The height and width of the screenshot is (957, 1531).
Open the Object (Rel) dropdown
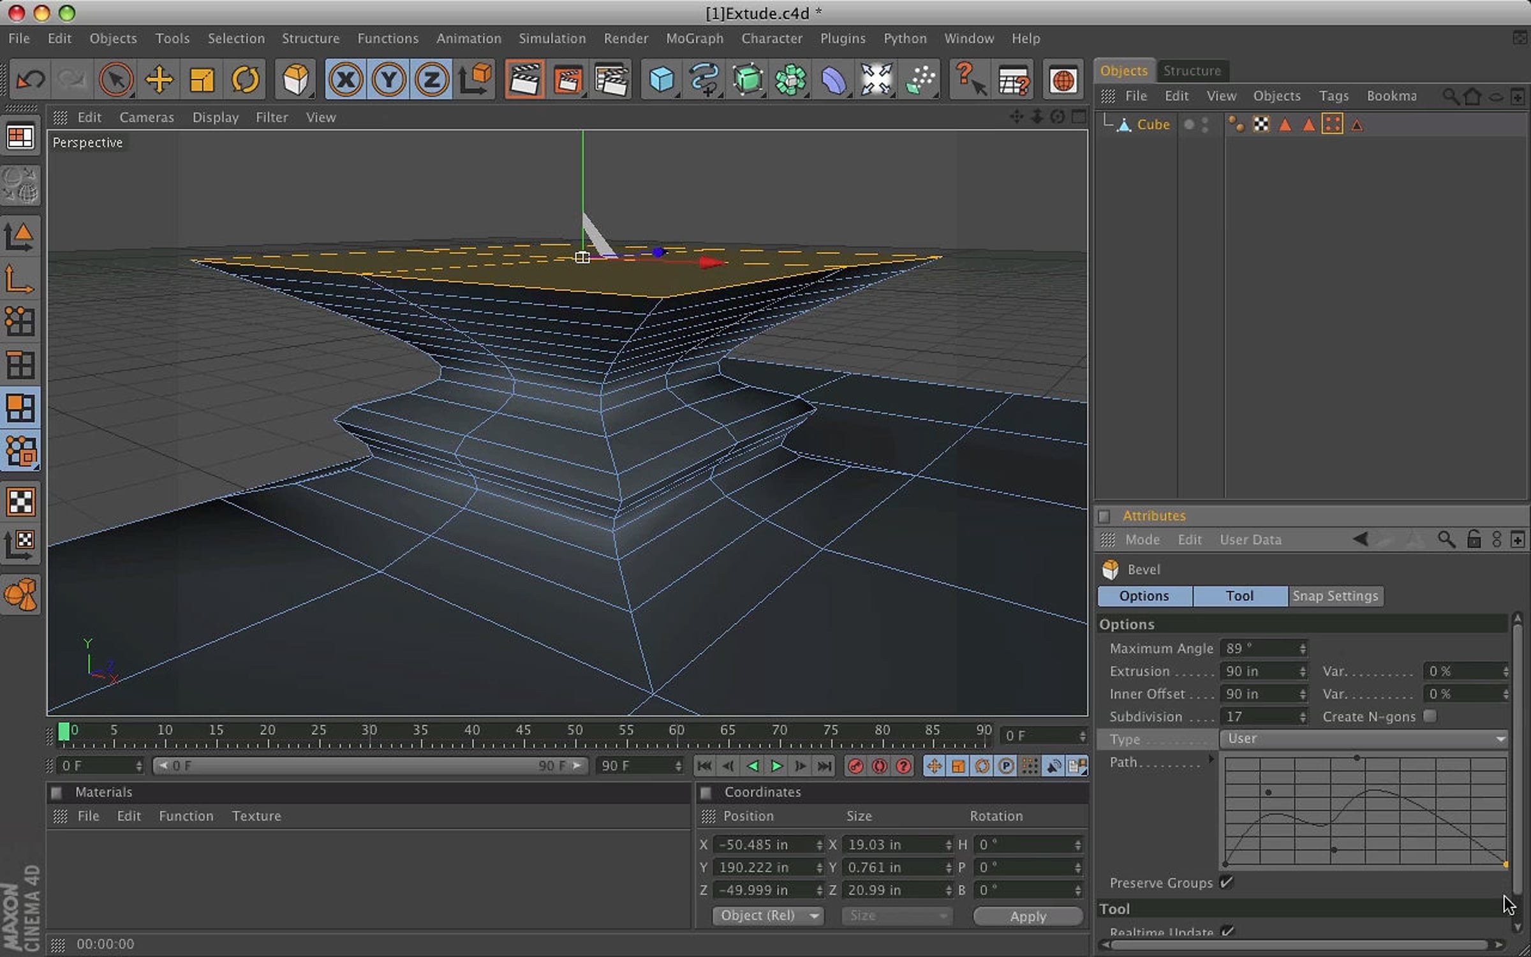click(767, 916)
